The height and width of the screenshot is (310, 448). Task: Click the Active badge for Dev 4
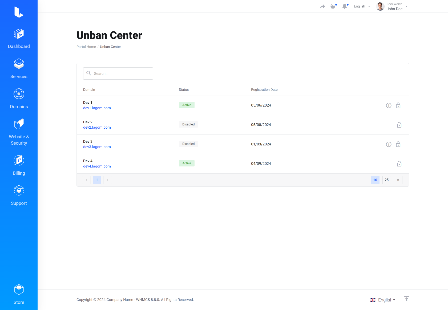187,163
